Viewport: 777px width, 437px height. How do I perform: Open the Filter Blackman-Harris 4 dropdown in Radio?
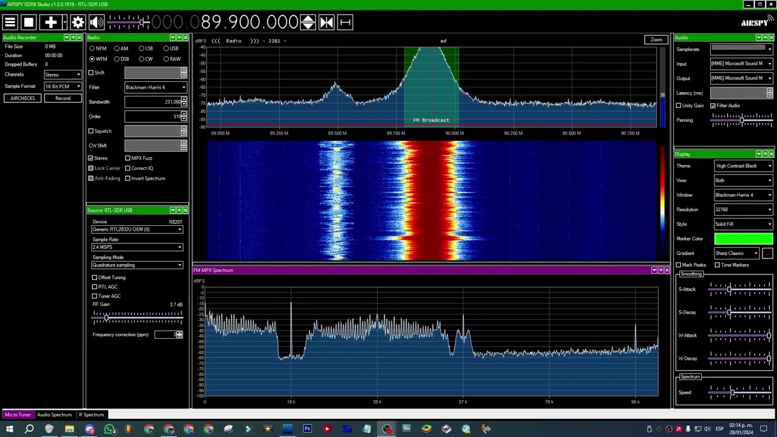click(155, 87)
